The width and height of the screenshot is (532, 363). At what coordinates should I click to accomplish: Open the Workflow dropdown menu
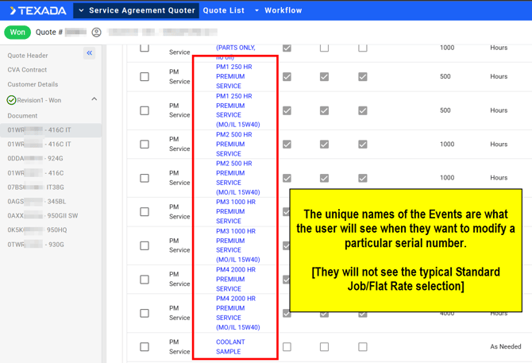point(256,11)
